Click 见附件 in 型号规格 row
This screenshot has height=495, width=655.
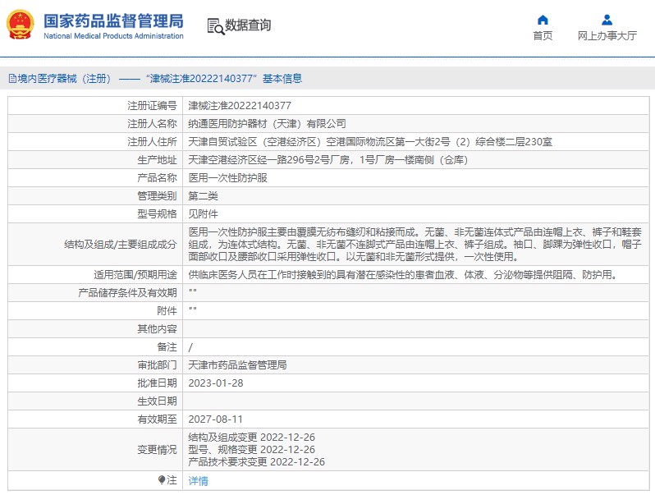[203, 214]
